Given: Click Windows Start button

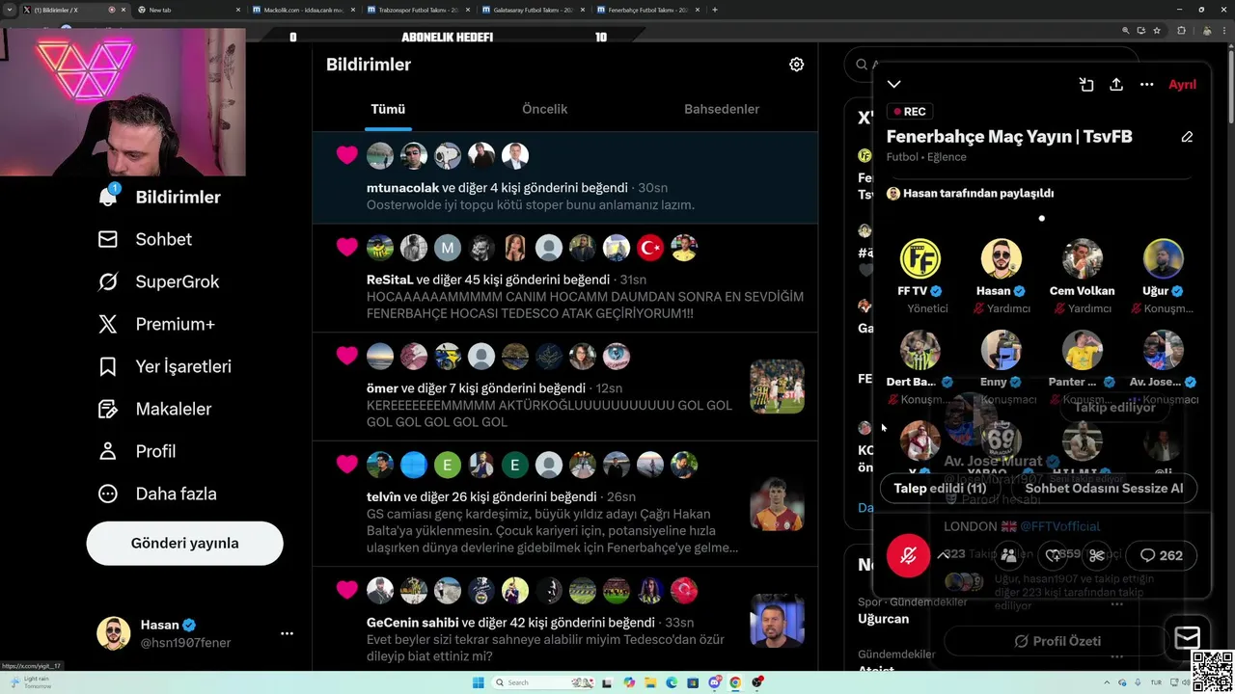Looking at the screenshot, I should pyautogui.click(x=477, y=682).
